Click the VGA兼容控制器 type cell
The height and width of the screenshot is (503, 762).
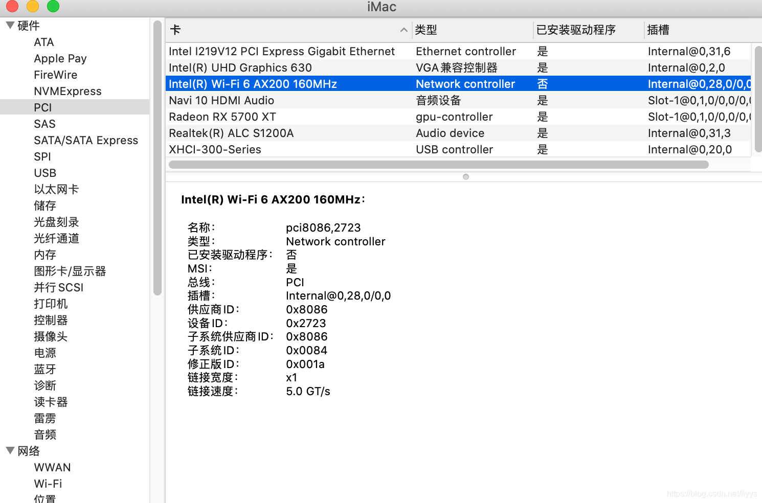pyautogui.click(x=457, y=67)
